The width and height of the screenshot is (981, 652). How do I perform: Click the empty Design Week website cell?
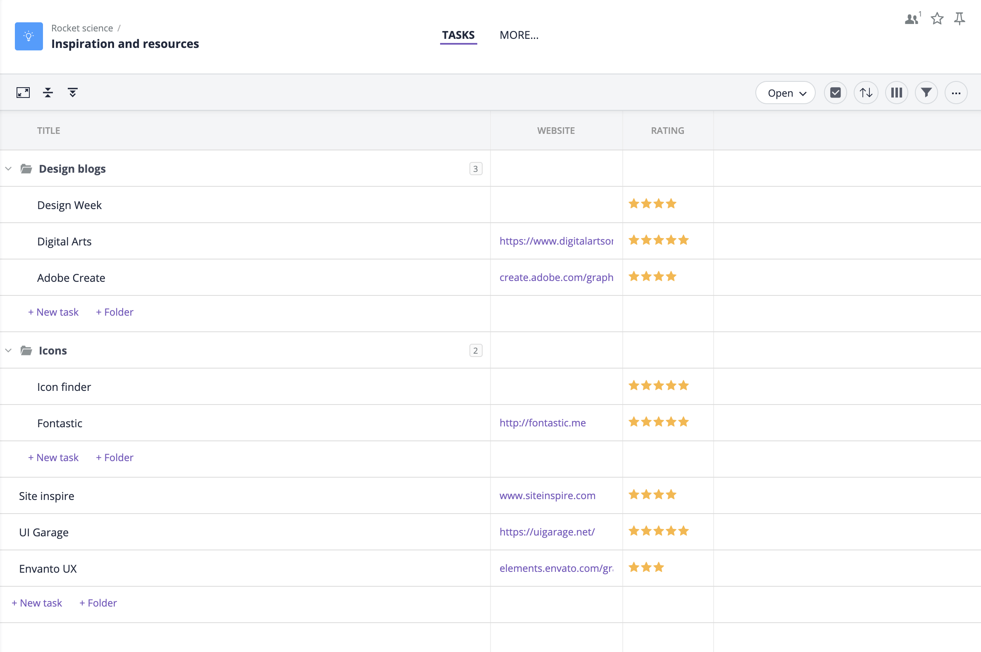(x=557, y=205)
